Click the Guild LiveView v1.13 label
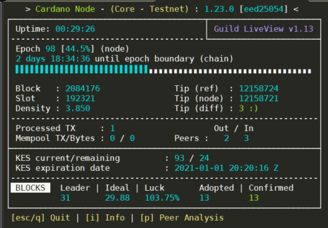 (x=264, y=29)
